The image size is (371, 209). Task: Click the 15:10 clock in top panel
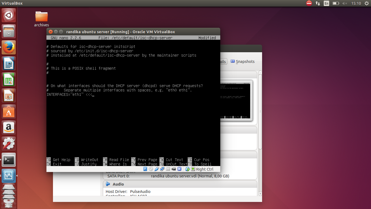[x=356, y=3]
